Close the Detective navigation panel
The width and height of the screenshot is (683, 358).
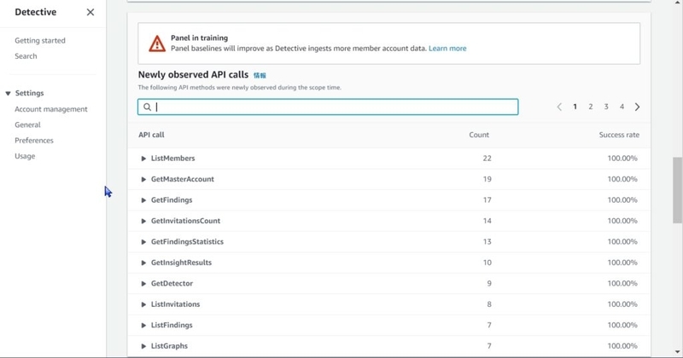coord(90,12)
